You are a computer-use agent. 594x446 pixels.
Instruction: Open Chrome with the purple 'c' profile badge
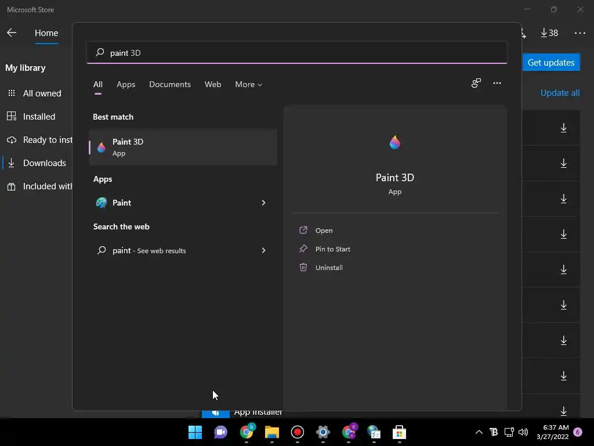tap(349, 431)
